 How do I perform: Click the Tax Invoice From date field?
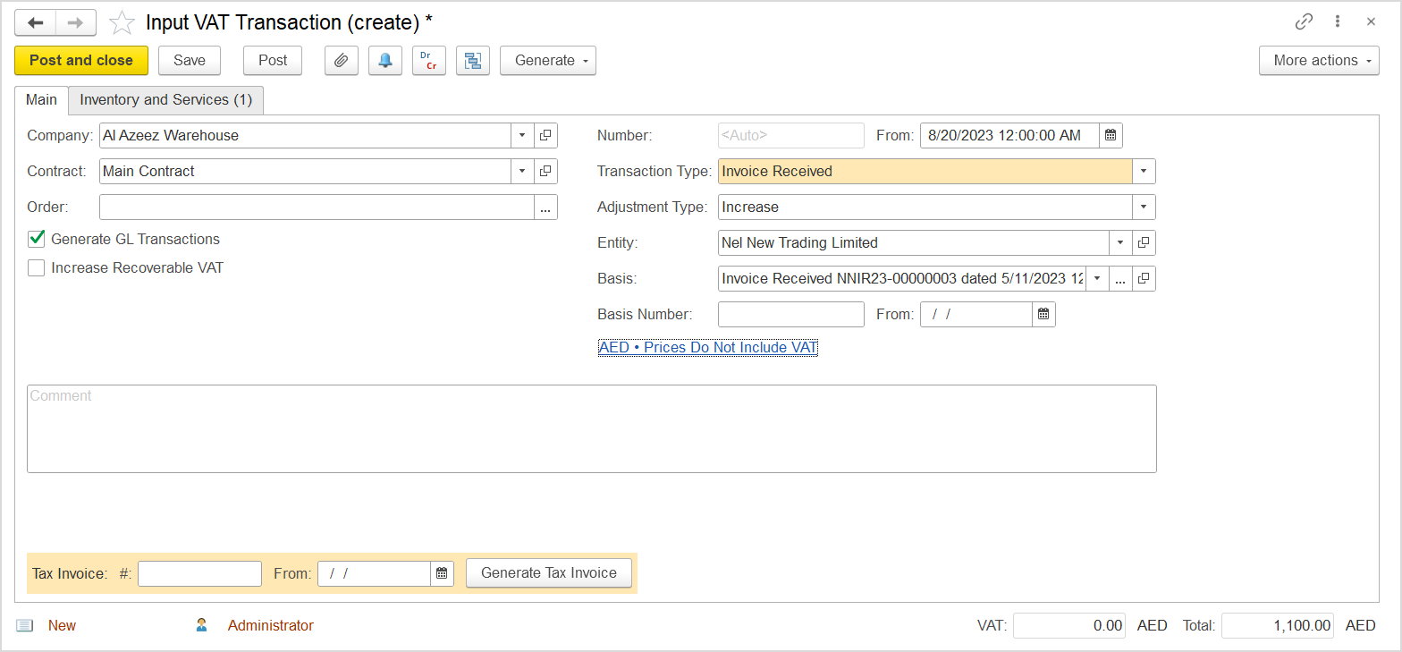point(375,573)
